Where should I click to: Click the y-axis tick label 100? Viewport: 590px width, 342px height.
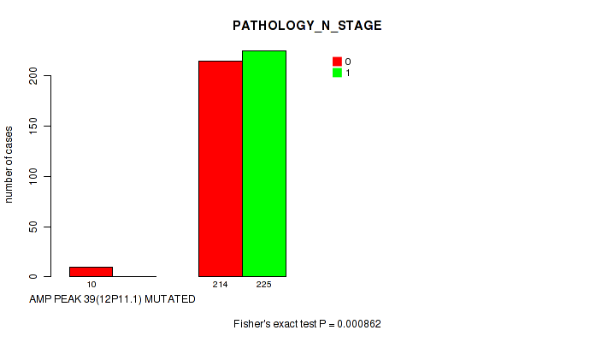click(32, 176)
